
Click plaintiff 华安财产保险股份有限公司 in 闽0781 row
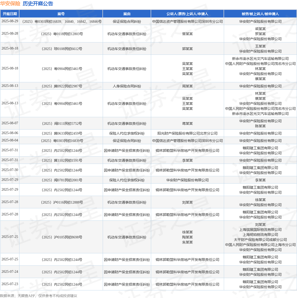187,180
